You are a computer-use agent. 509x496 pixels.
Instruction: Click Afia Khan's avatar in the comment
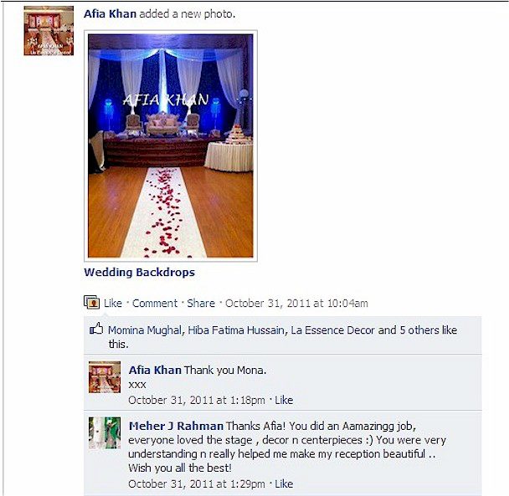(105, 377)
